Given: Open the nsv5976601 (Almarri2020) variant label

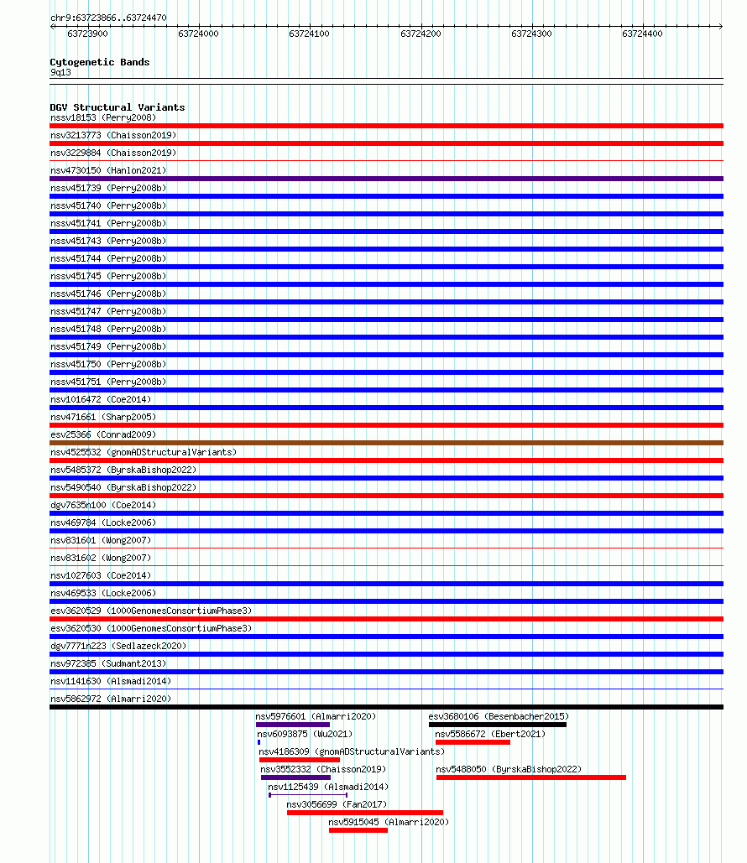Looking at the screenshot, I should pyautogui.click(x=316, y=716).
